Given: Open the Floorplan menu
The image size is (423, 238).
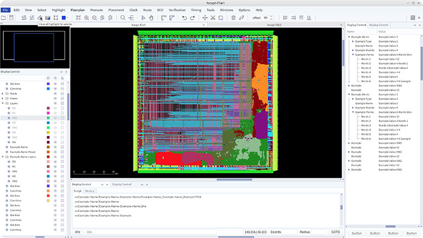Looking at the screenshot, I should tap(78, 10).
